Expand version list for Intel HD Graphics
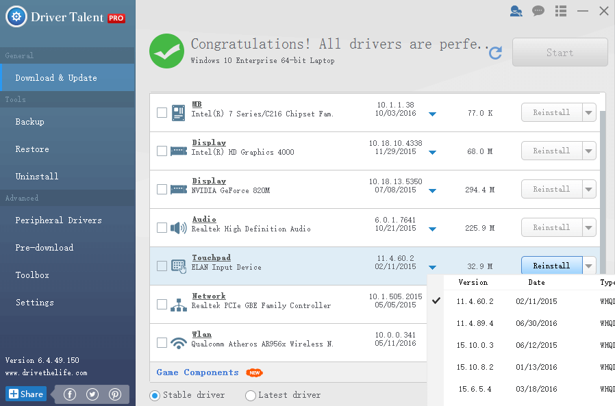The width and height of the screenshot is (615, 406). (432, 153)
